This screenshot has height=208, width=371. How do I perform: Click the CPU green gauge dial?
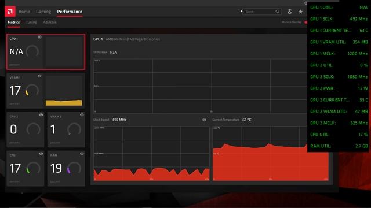[33, 168]
